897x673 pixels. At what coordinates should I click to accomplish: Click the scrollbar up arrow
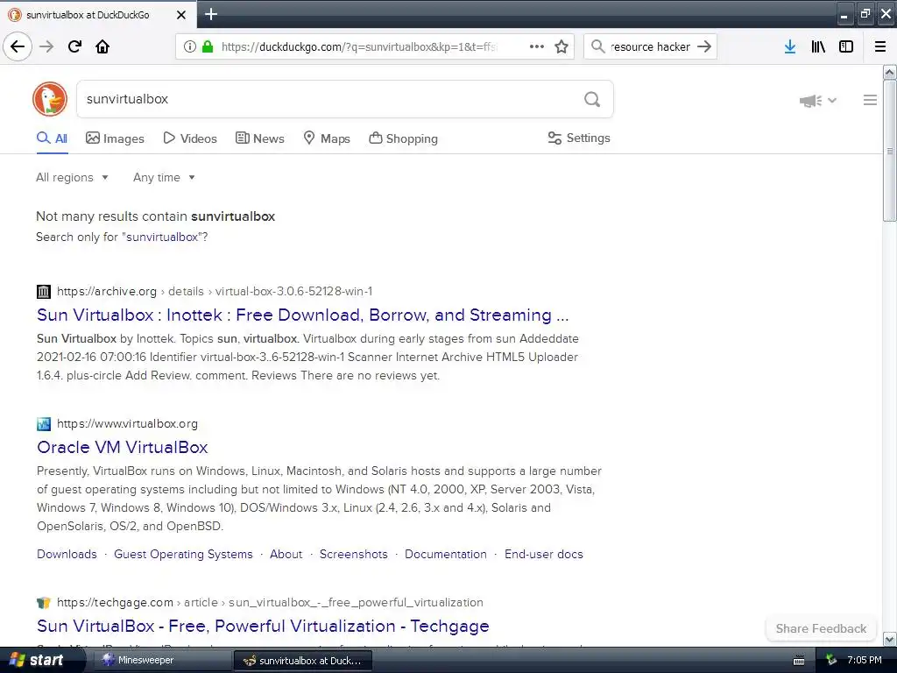pyautogui.click(x=889, y=72)
